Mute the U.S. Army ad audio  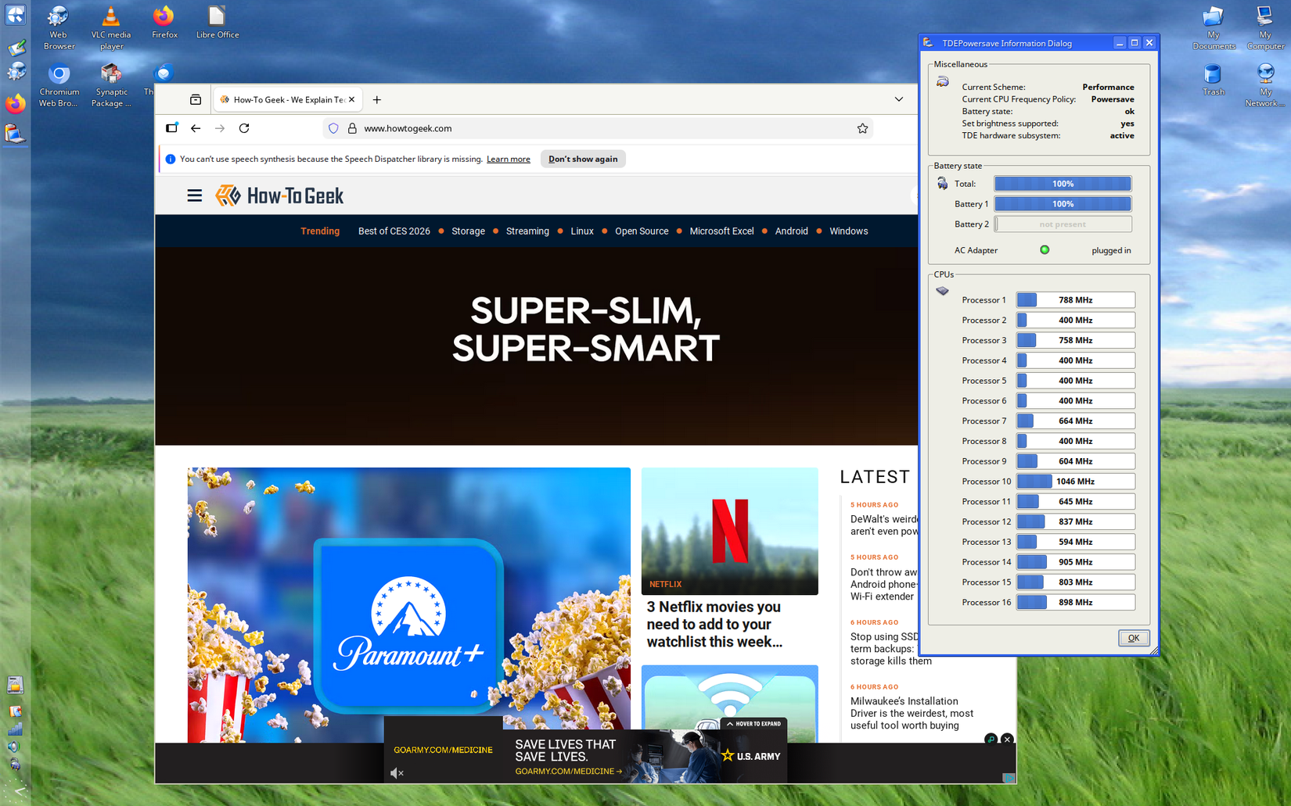point(397,772)
